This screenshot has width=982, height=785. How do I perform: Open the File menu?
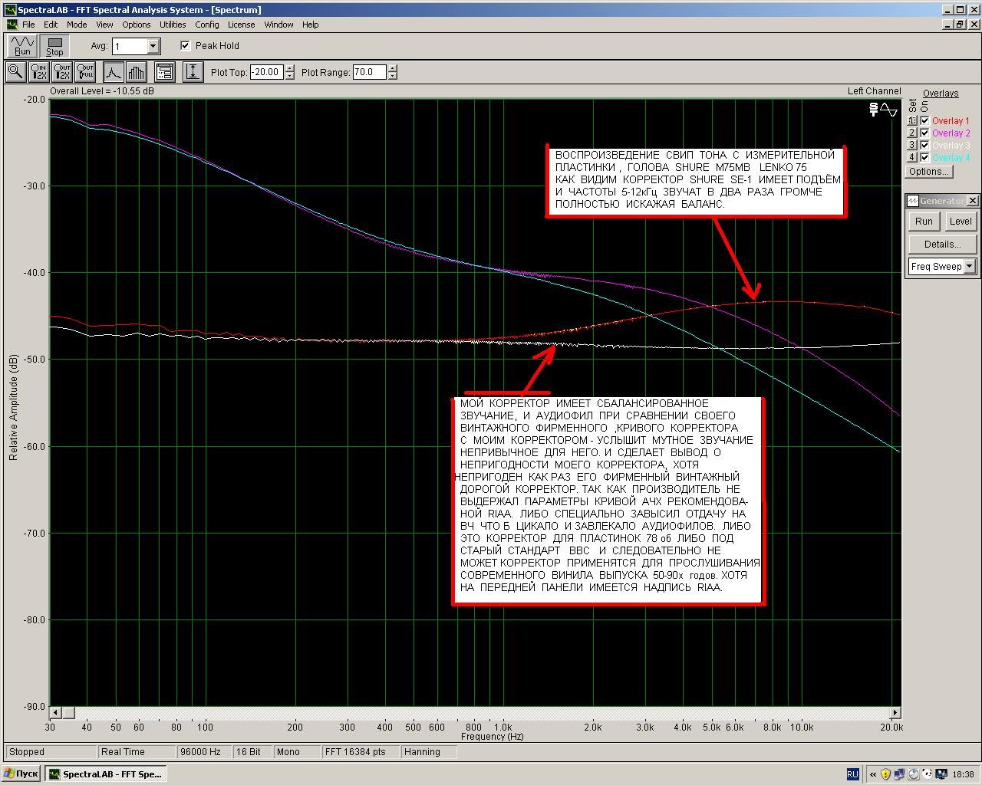coord(28,25)
